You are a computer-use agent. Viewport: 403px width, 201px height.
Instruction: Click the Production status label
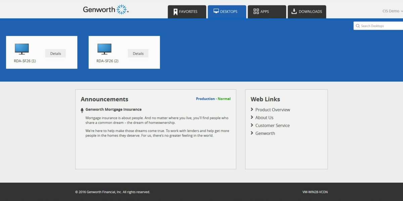[x=205, y=99]
